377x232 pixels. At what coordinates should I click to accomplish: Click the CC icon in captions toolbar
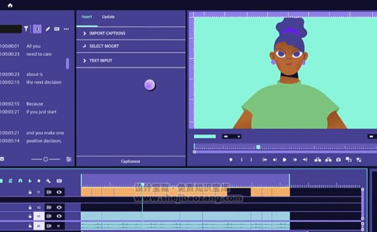coord(57,29)
